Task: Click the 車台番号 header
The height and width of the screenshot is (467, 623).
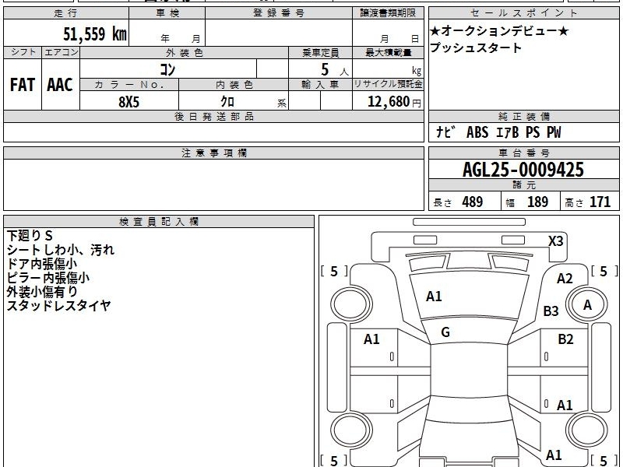Action: 523,153
